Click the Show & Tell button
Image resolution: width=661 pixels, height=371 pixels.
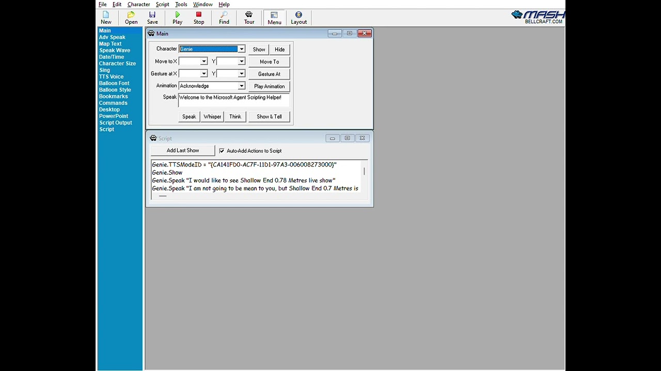[269, 116]
